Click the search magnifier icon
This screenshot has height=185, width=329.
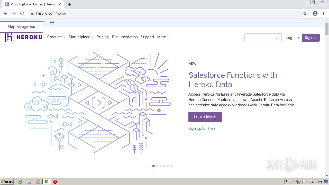(278, 38)
